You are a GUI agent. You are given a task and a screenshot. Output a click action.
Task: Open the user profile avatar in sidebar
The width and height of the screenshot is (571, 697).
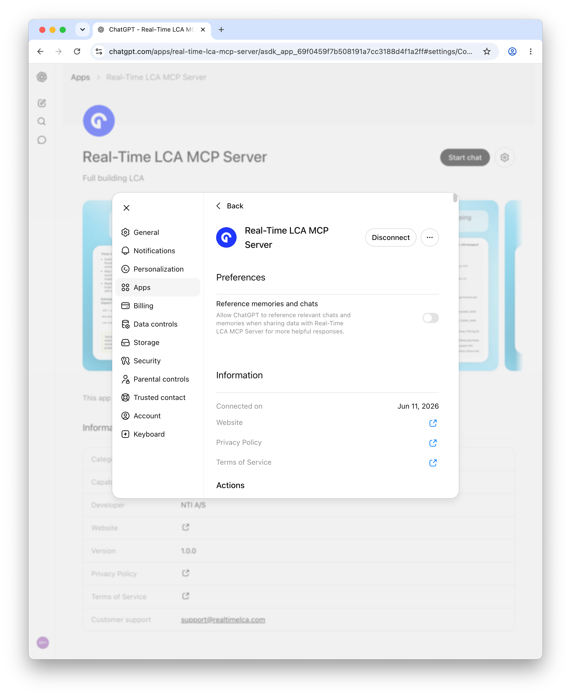point(43,643)
